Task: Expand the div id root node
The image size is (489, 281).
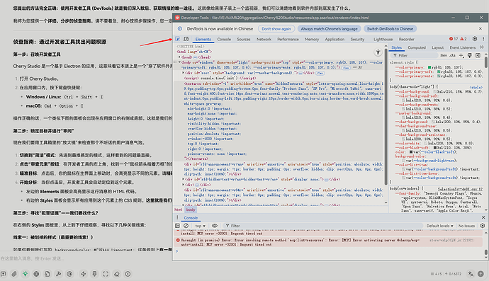Action: coord(183,73)
